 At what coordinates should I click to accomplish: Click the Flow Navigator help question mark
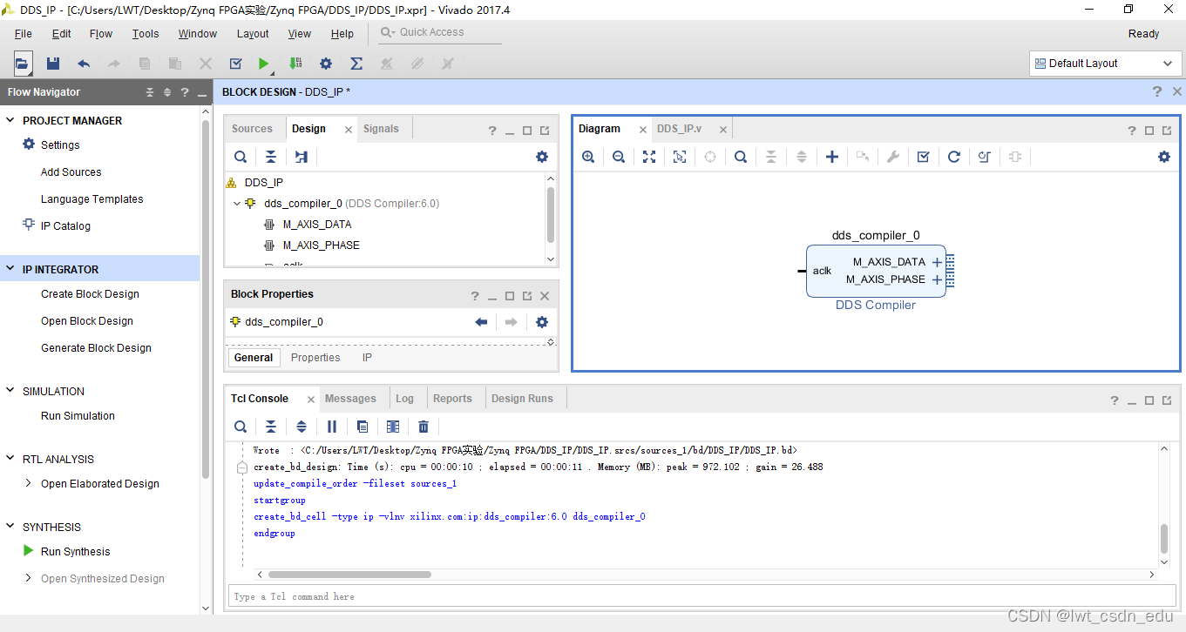click(184, 92)
